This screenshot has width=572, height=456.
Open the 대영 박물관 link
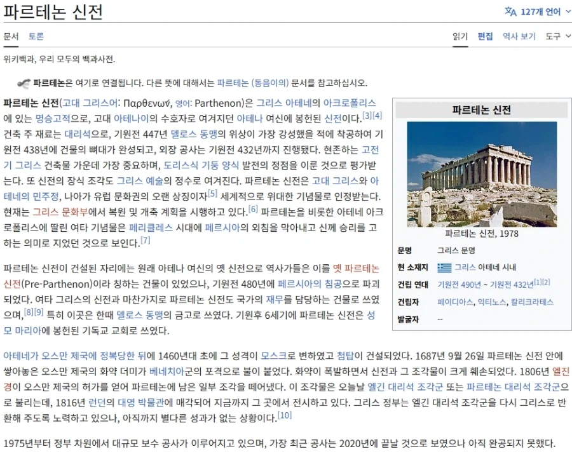[x=141, y=403]
